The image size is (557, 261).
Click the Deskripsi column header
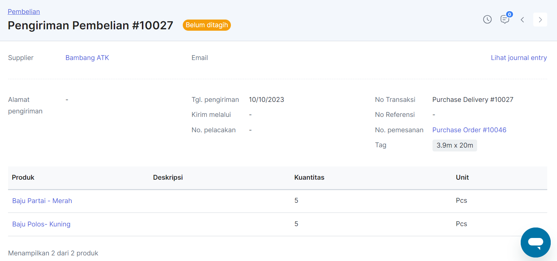point(168,178)
